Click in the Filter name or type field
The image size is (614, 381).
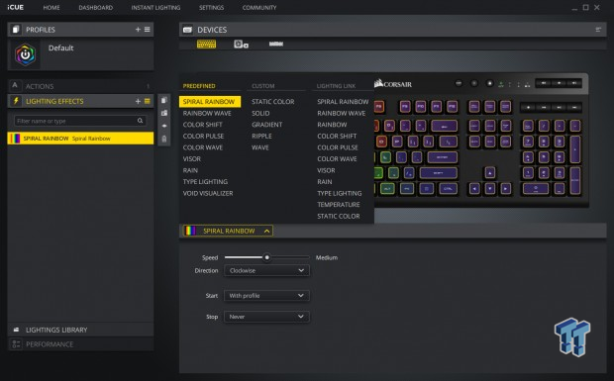80,121
